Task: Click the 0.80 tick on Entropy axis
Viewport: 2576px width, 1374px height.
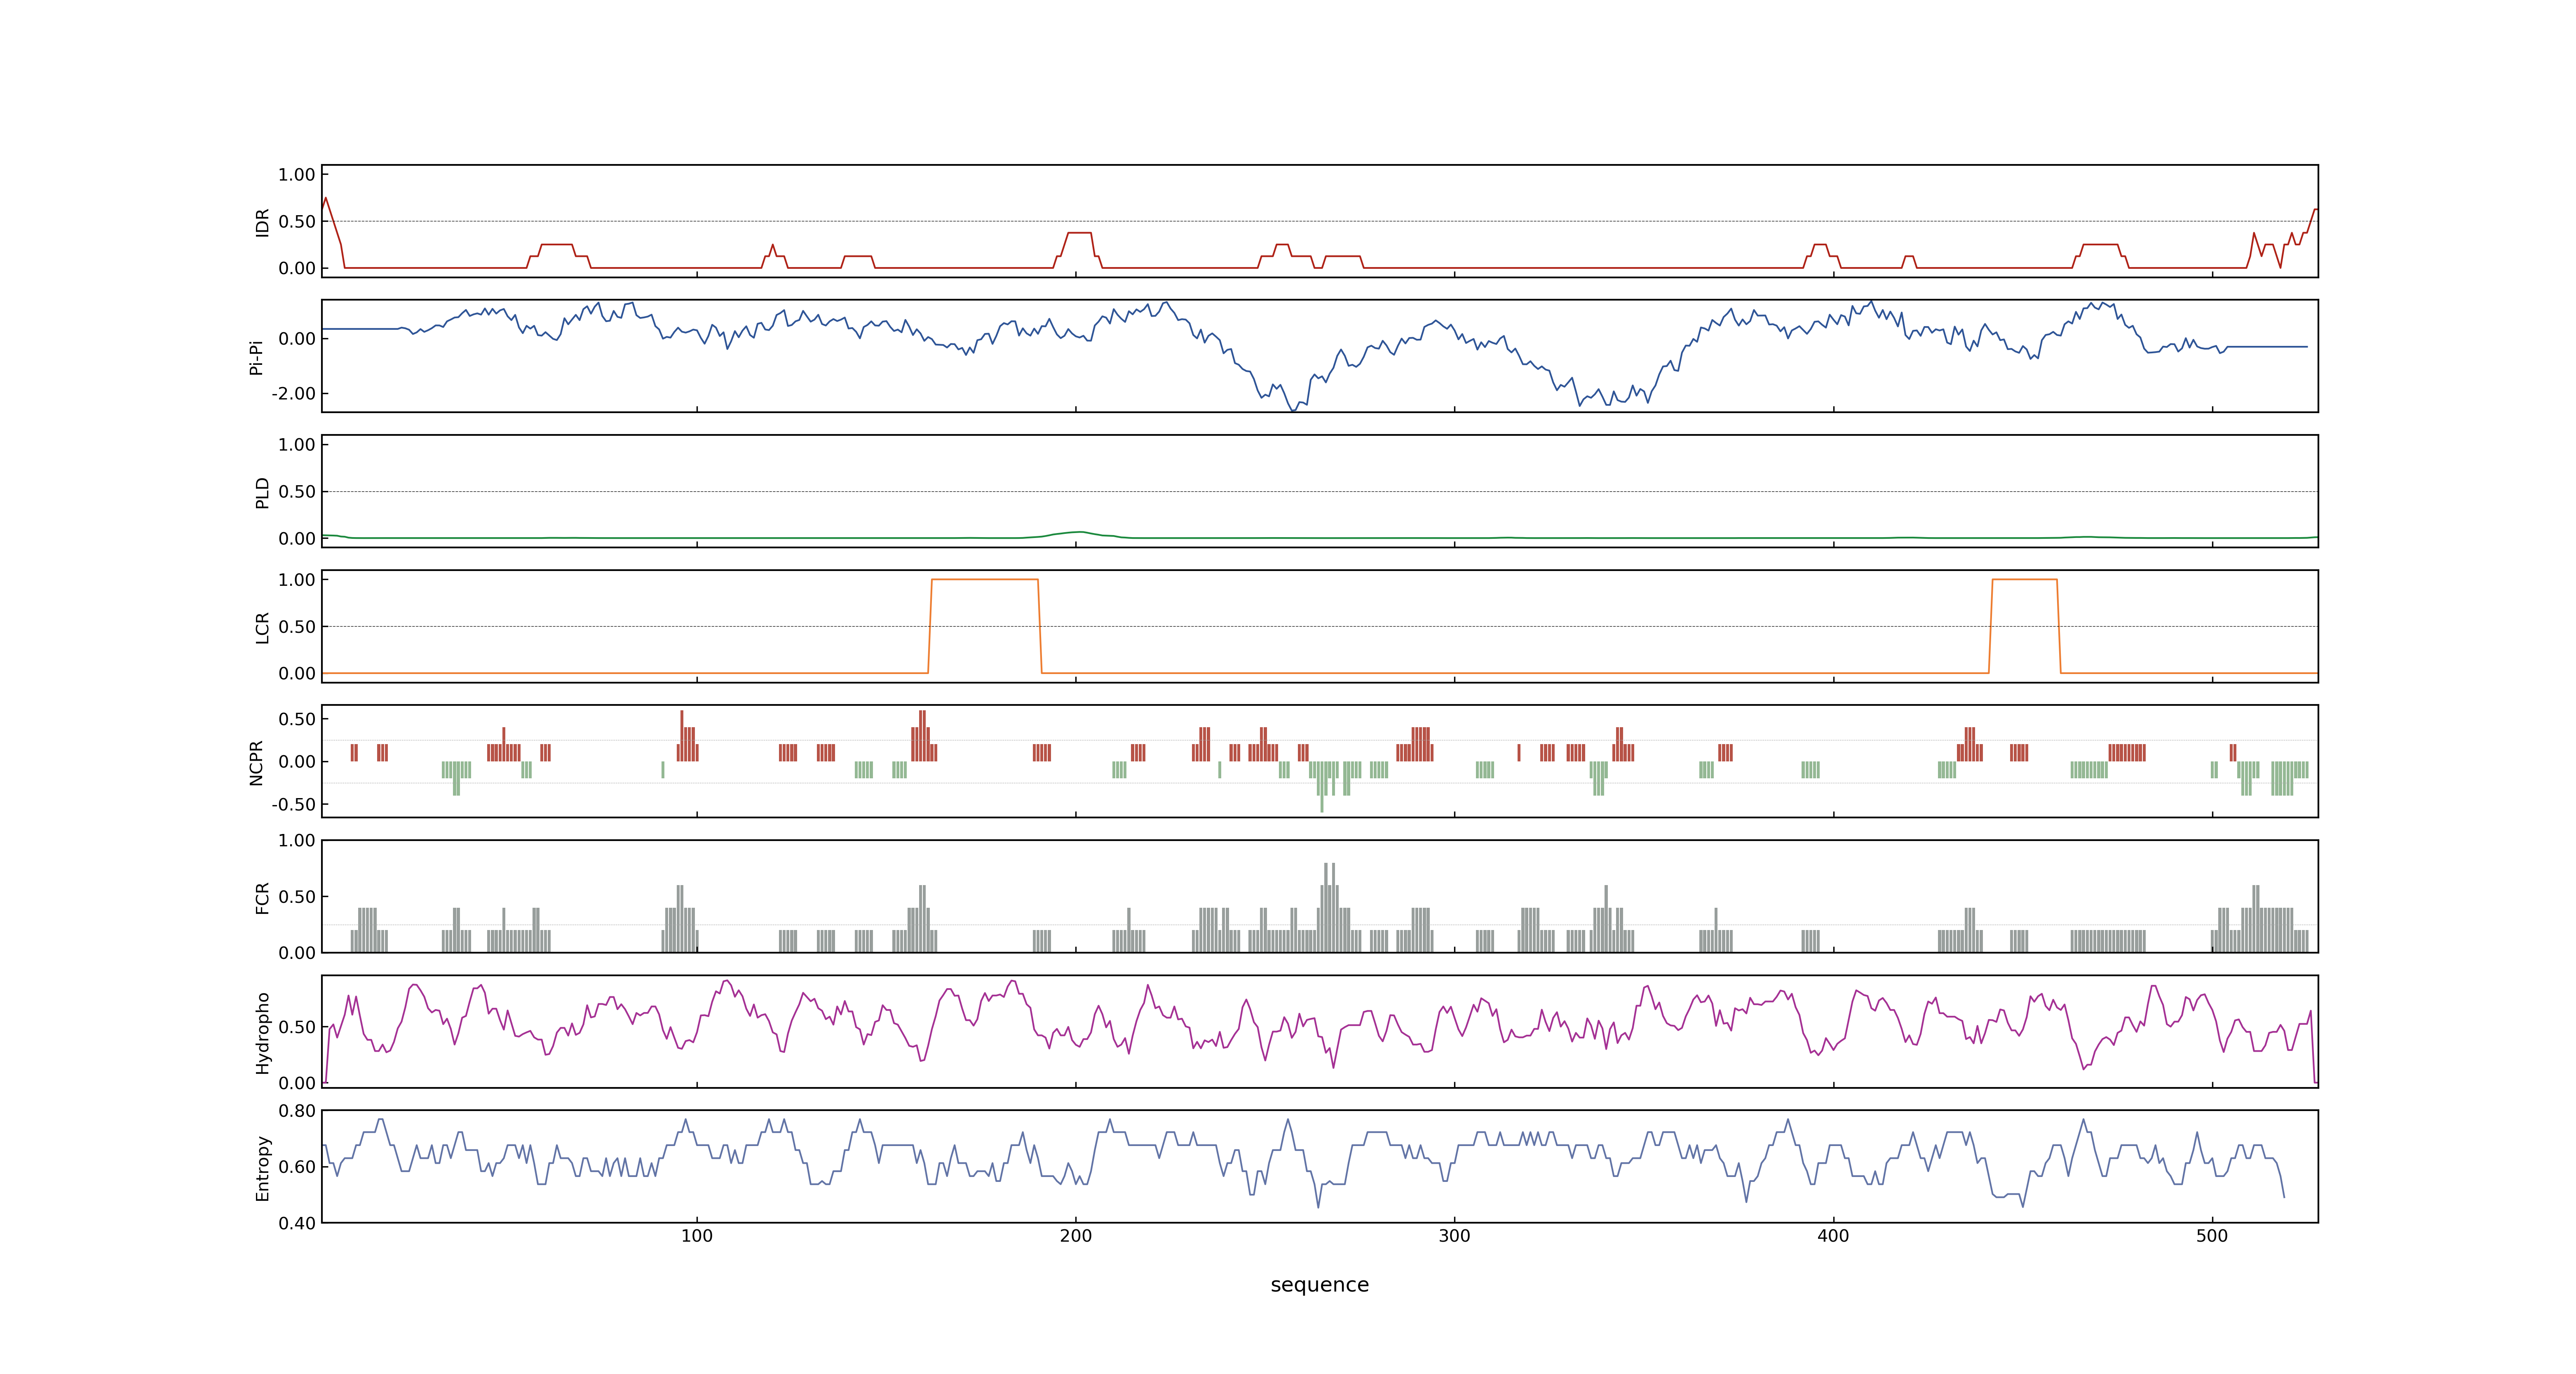Action: coord(297,1111)
